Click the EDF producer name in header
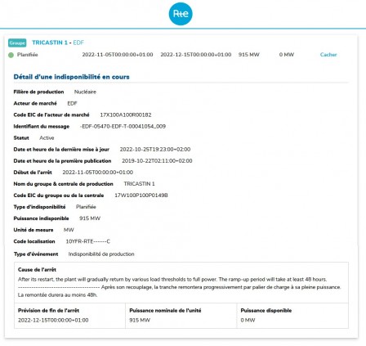 (78, 43)
